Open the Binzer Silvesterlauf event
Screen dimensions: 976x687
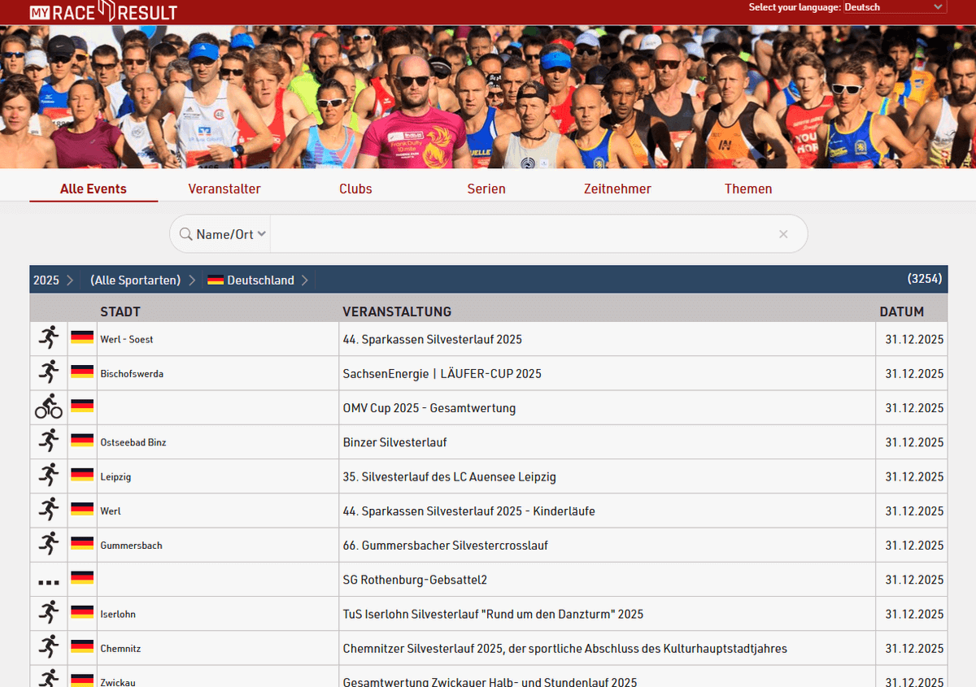[394, 441]
